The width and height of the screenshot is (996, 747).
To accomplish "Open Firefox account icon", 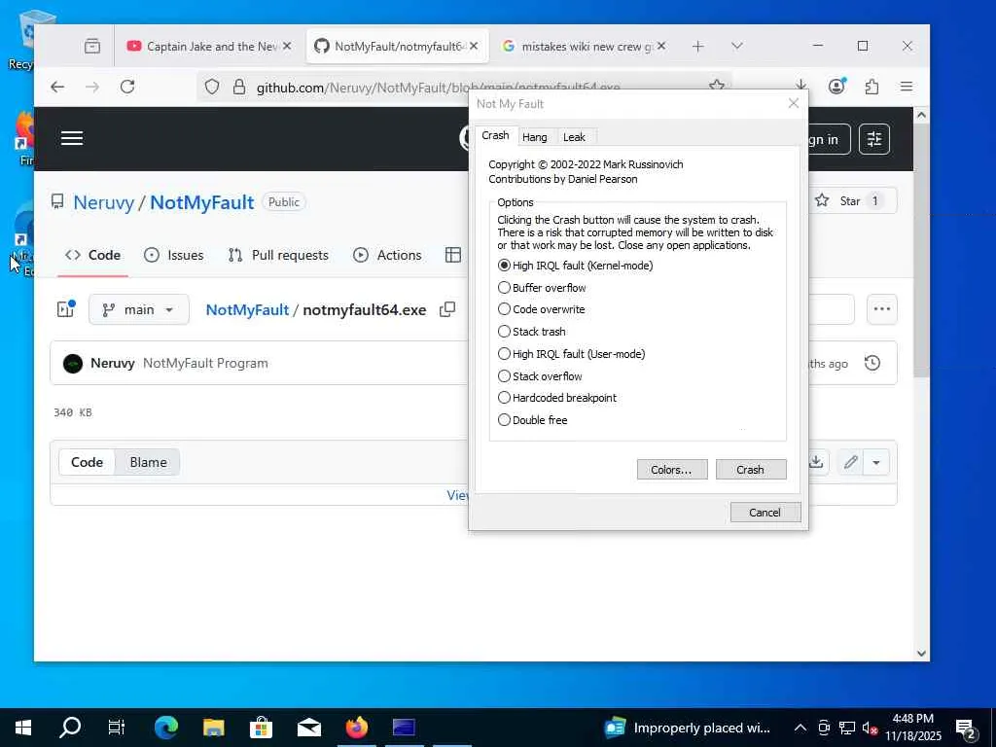I will click(837, 86).
